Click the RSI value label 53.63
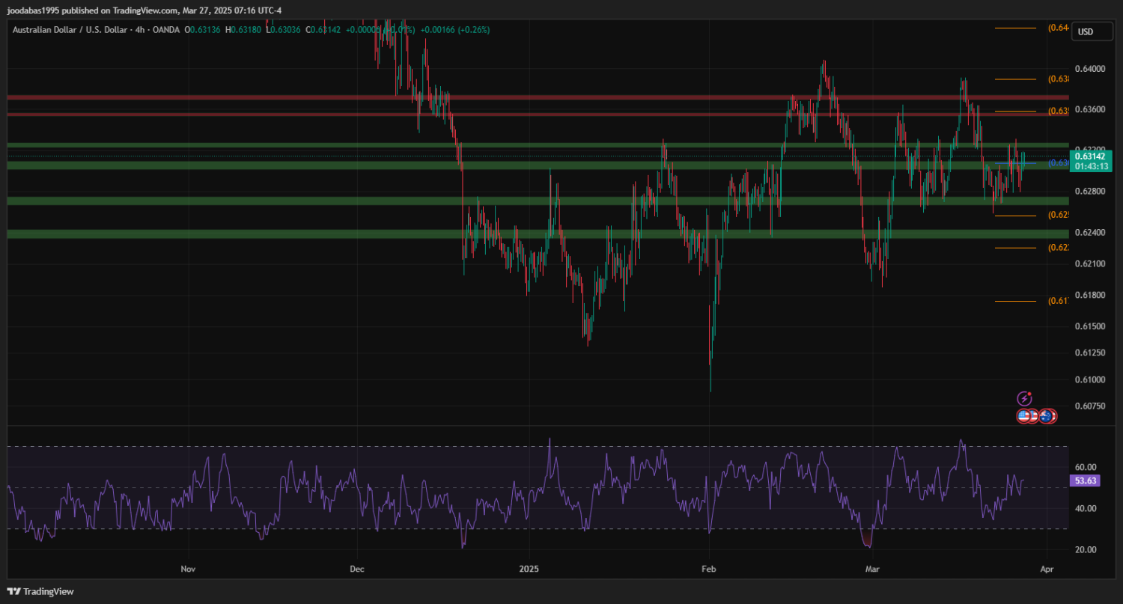This screenshot has height=604, width=1123. [1085, 481]
